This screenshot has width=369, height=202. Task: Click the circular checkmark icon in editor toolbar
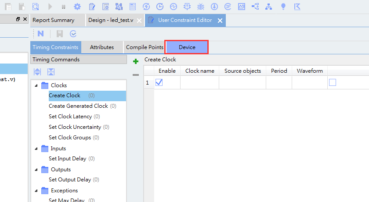pos(73,34)
